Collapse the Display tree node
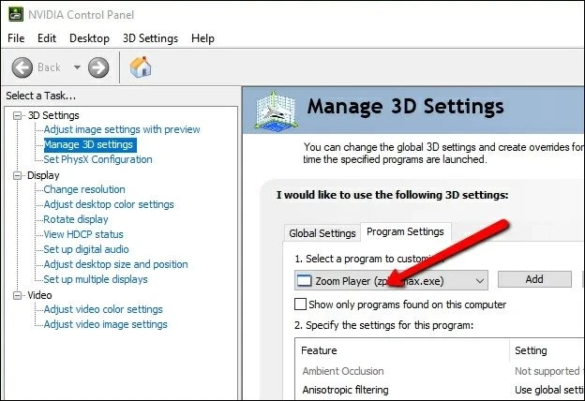 [17, 175]
